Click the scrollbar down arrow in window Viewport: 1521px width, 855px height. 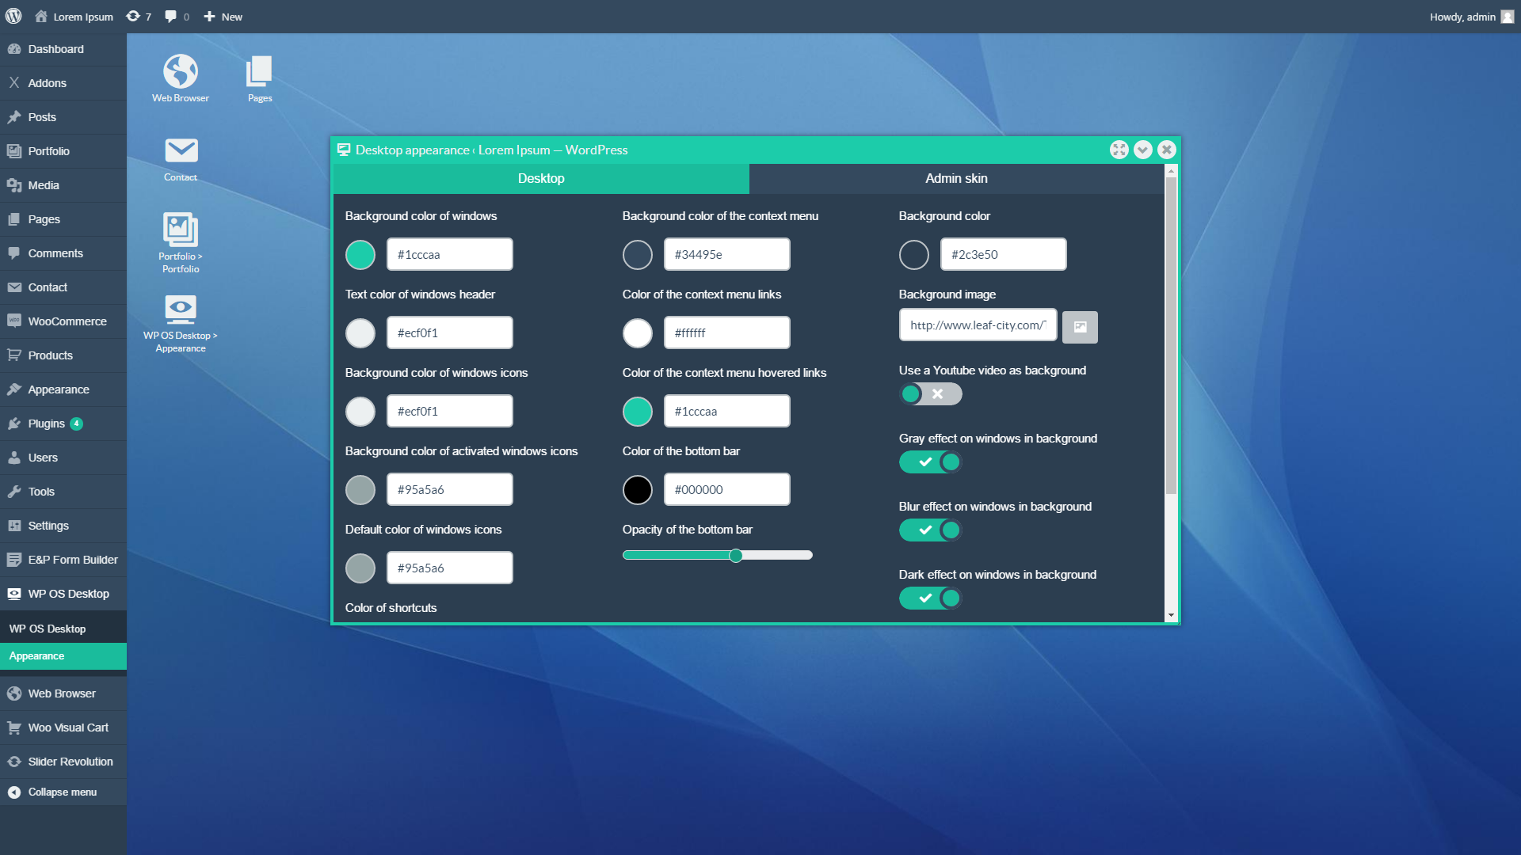(x=1171, y=615)
